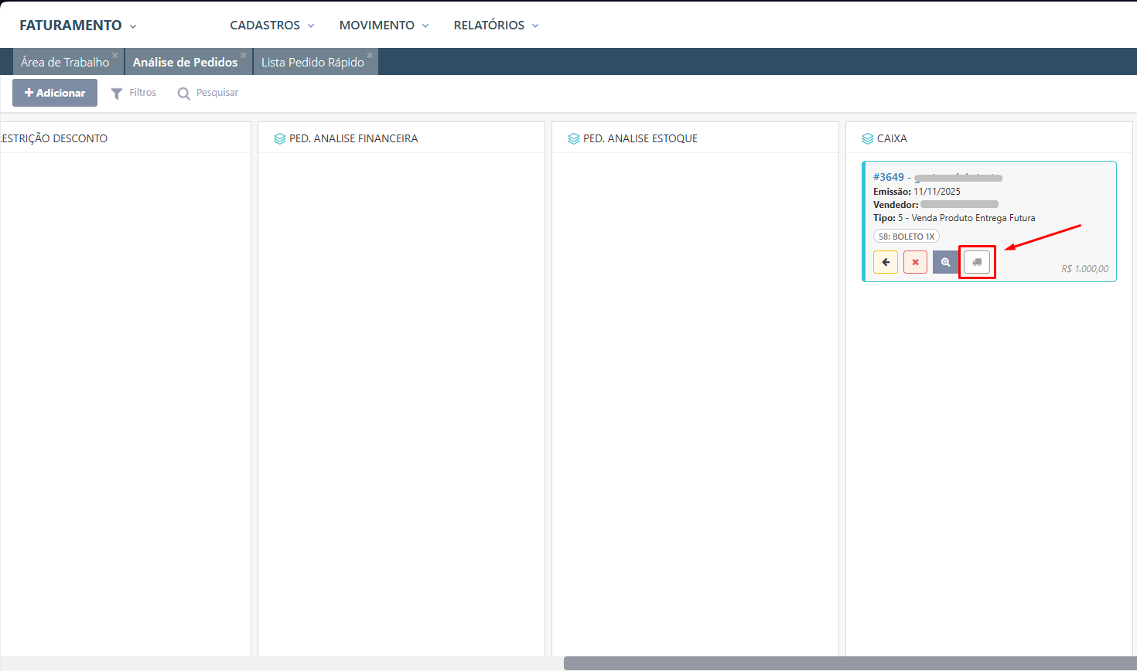The width and height of the screenshot is (1137, 671).
Task: Click the horizontal scrollbar at the bottom
Action: coord(849,663)
